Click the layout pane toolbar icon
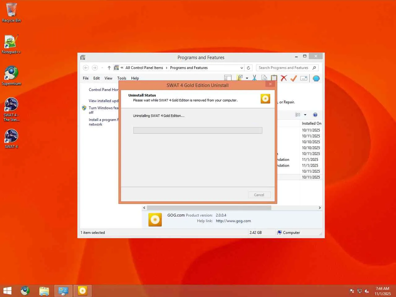 [x=228, y=78]
